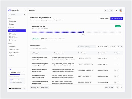Click the Code Blocks reference tag
Viewport: 132px width, 99px height.
coord(86,76)
